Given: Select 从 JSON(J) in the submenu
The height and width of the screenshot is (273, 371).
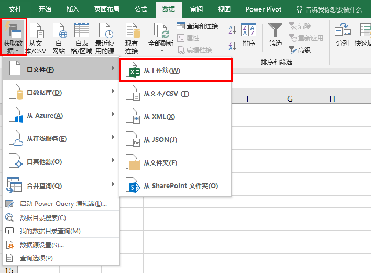Looking at the screenshot, I should coord(176,139).
